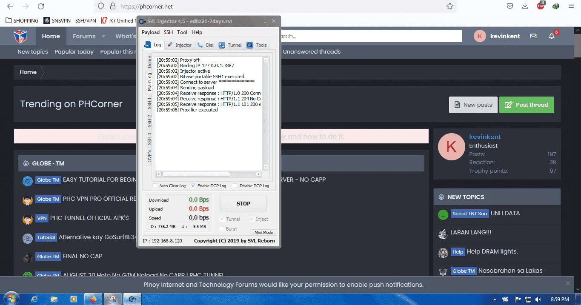Click Unanswered threads link
Screen dimensions: 581x305
312,51
